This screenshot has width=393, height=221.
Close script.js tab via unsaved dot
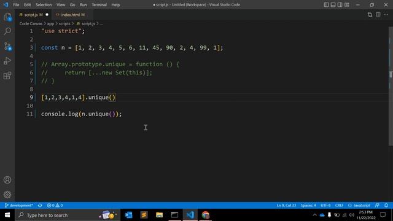click(x=47, y=15)
